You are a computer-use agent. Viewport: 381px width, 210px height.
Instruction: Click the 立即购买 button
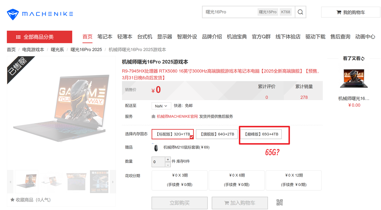[x=180, y=203]
